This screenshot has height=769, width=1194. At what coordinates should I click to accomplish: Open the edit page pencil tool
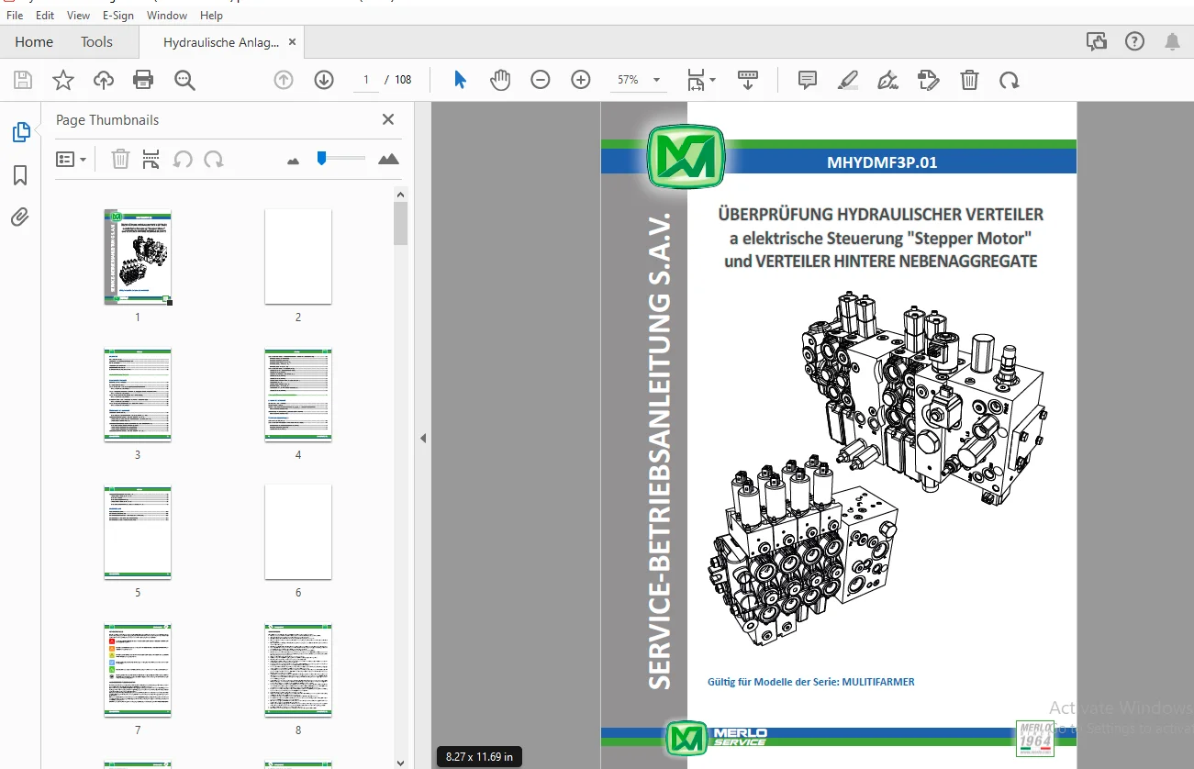[929, 80]
